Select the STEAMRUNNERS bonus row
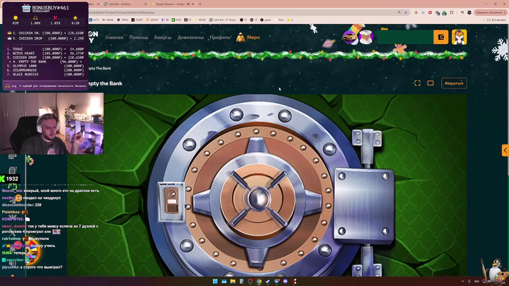The width and height of the screenshot is (509, 286). [45, 70]
